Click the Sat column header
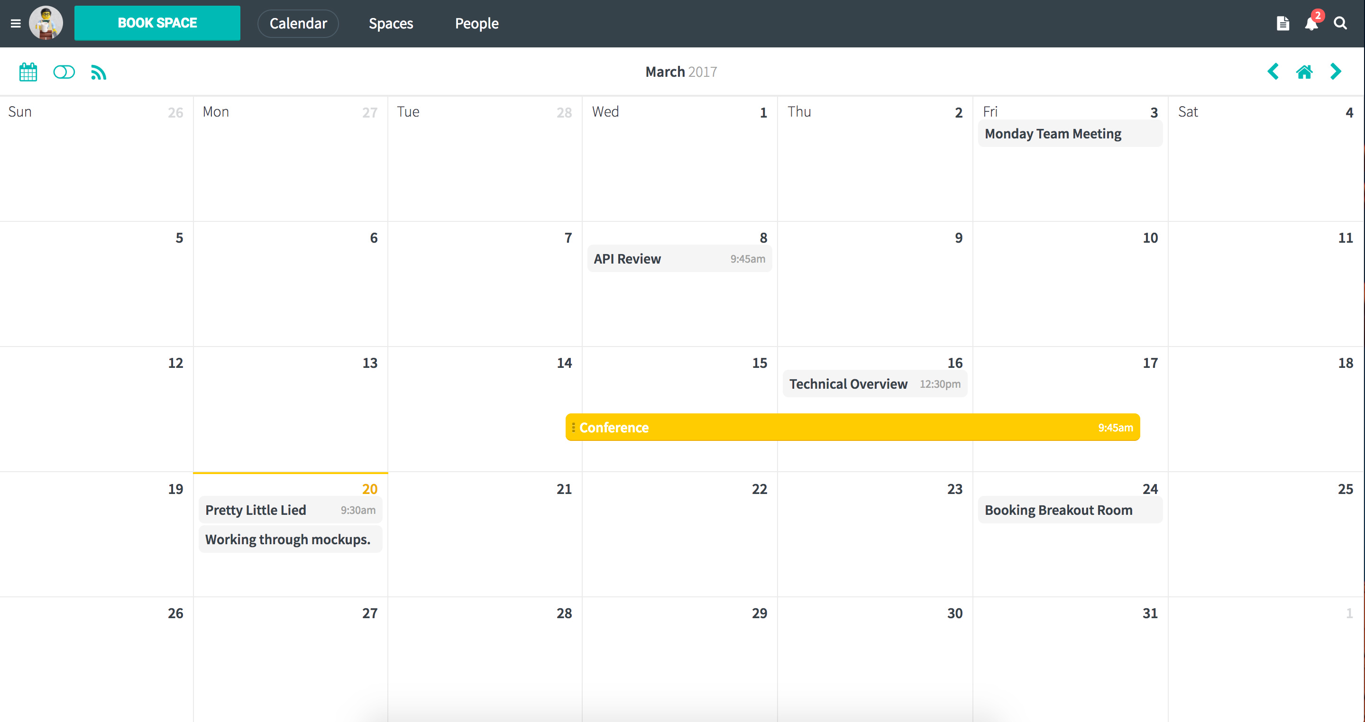Viewport: 1365px width, 722px height. pos(1188,112)
